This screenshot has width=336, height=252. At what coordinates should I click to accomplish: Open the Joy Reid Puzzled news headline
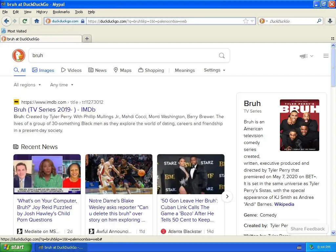[x=47, y=210]
